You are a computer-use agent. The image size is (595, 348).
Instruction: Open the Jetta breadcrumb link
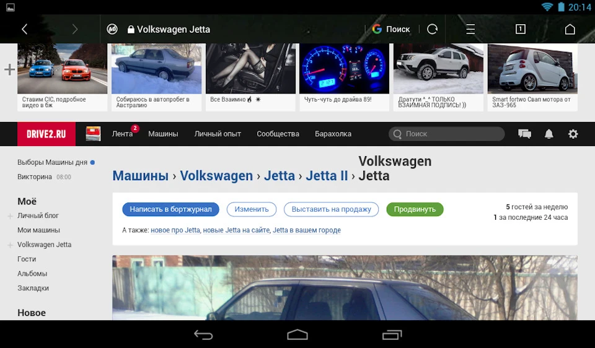click(280, 176)
